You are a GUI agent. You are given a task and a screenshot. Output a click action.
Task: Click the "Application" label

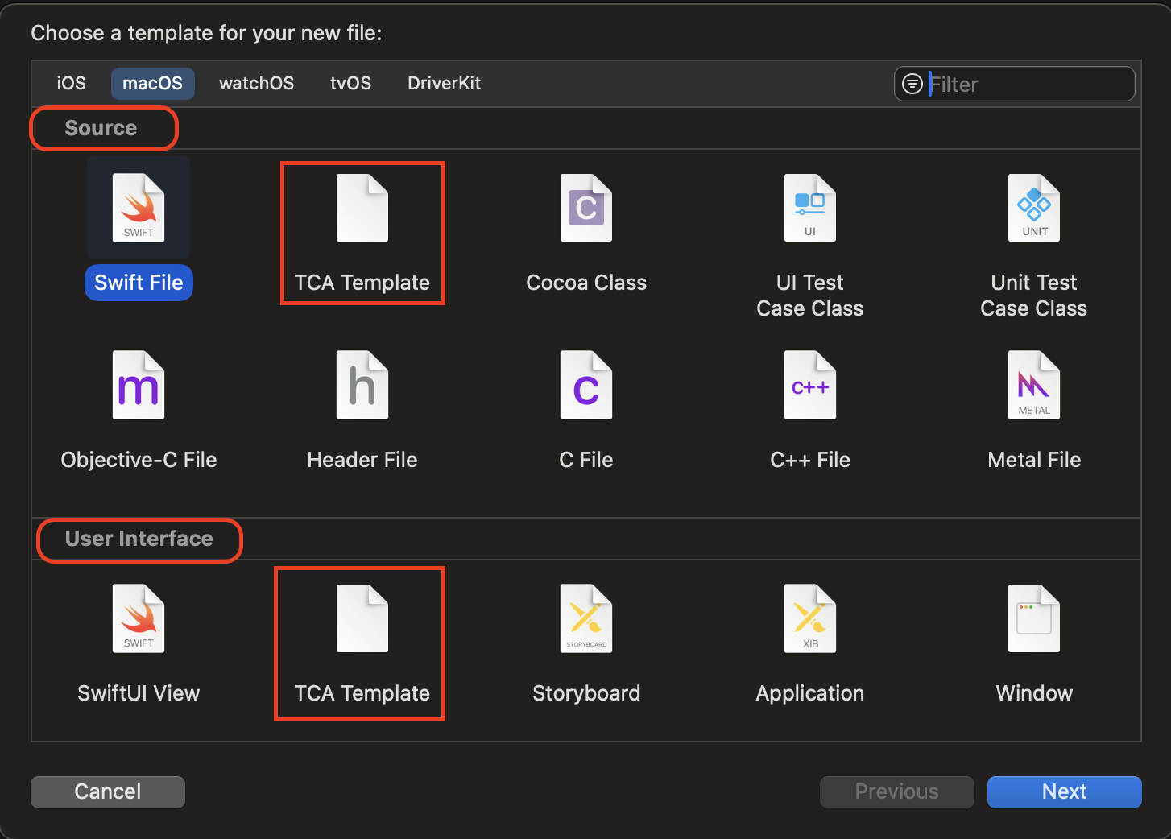[x=810, y=693]
